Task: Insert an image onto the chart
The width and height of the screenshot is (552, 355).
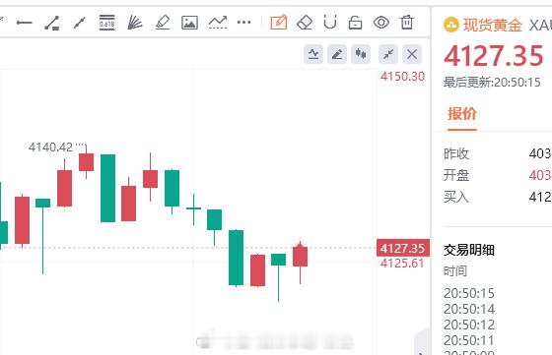Action: point(189,23)
